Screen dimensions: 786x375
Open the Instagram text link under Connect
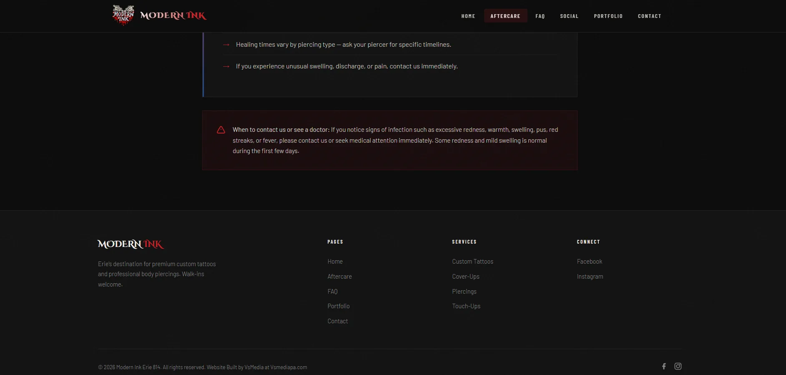pyautogui.click(x=590, y=277)
